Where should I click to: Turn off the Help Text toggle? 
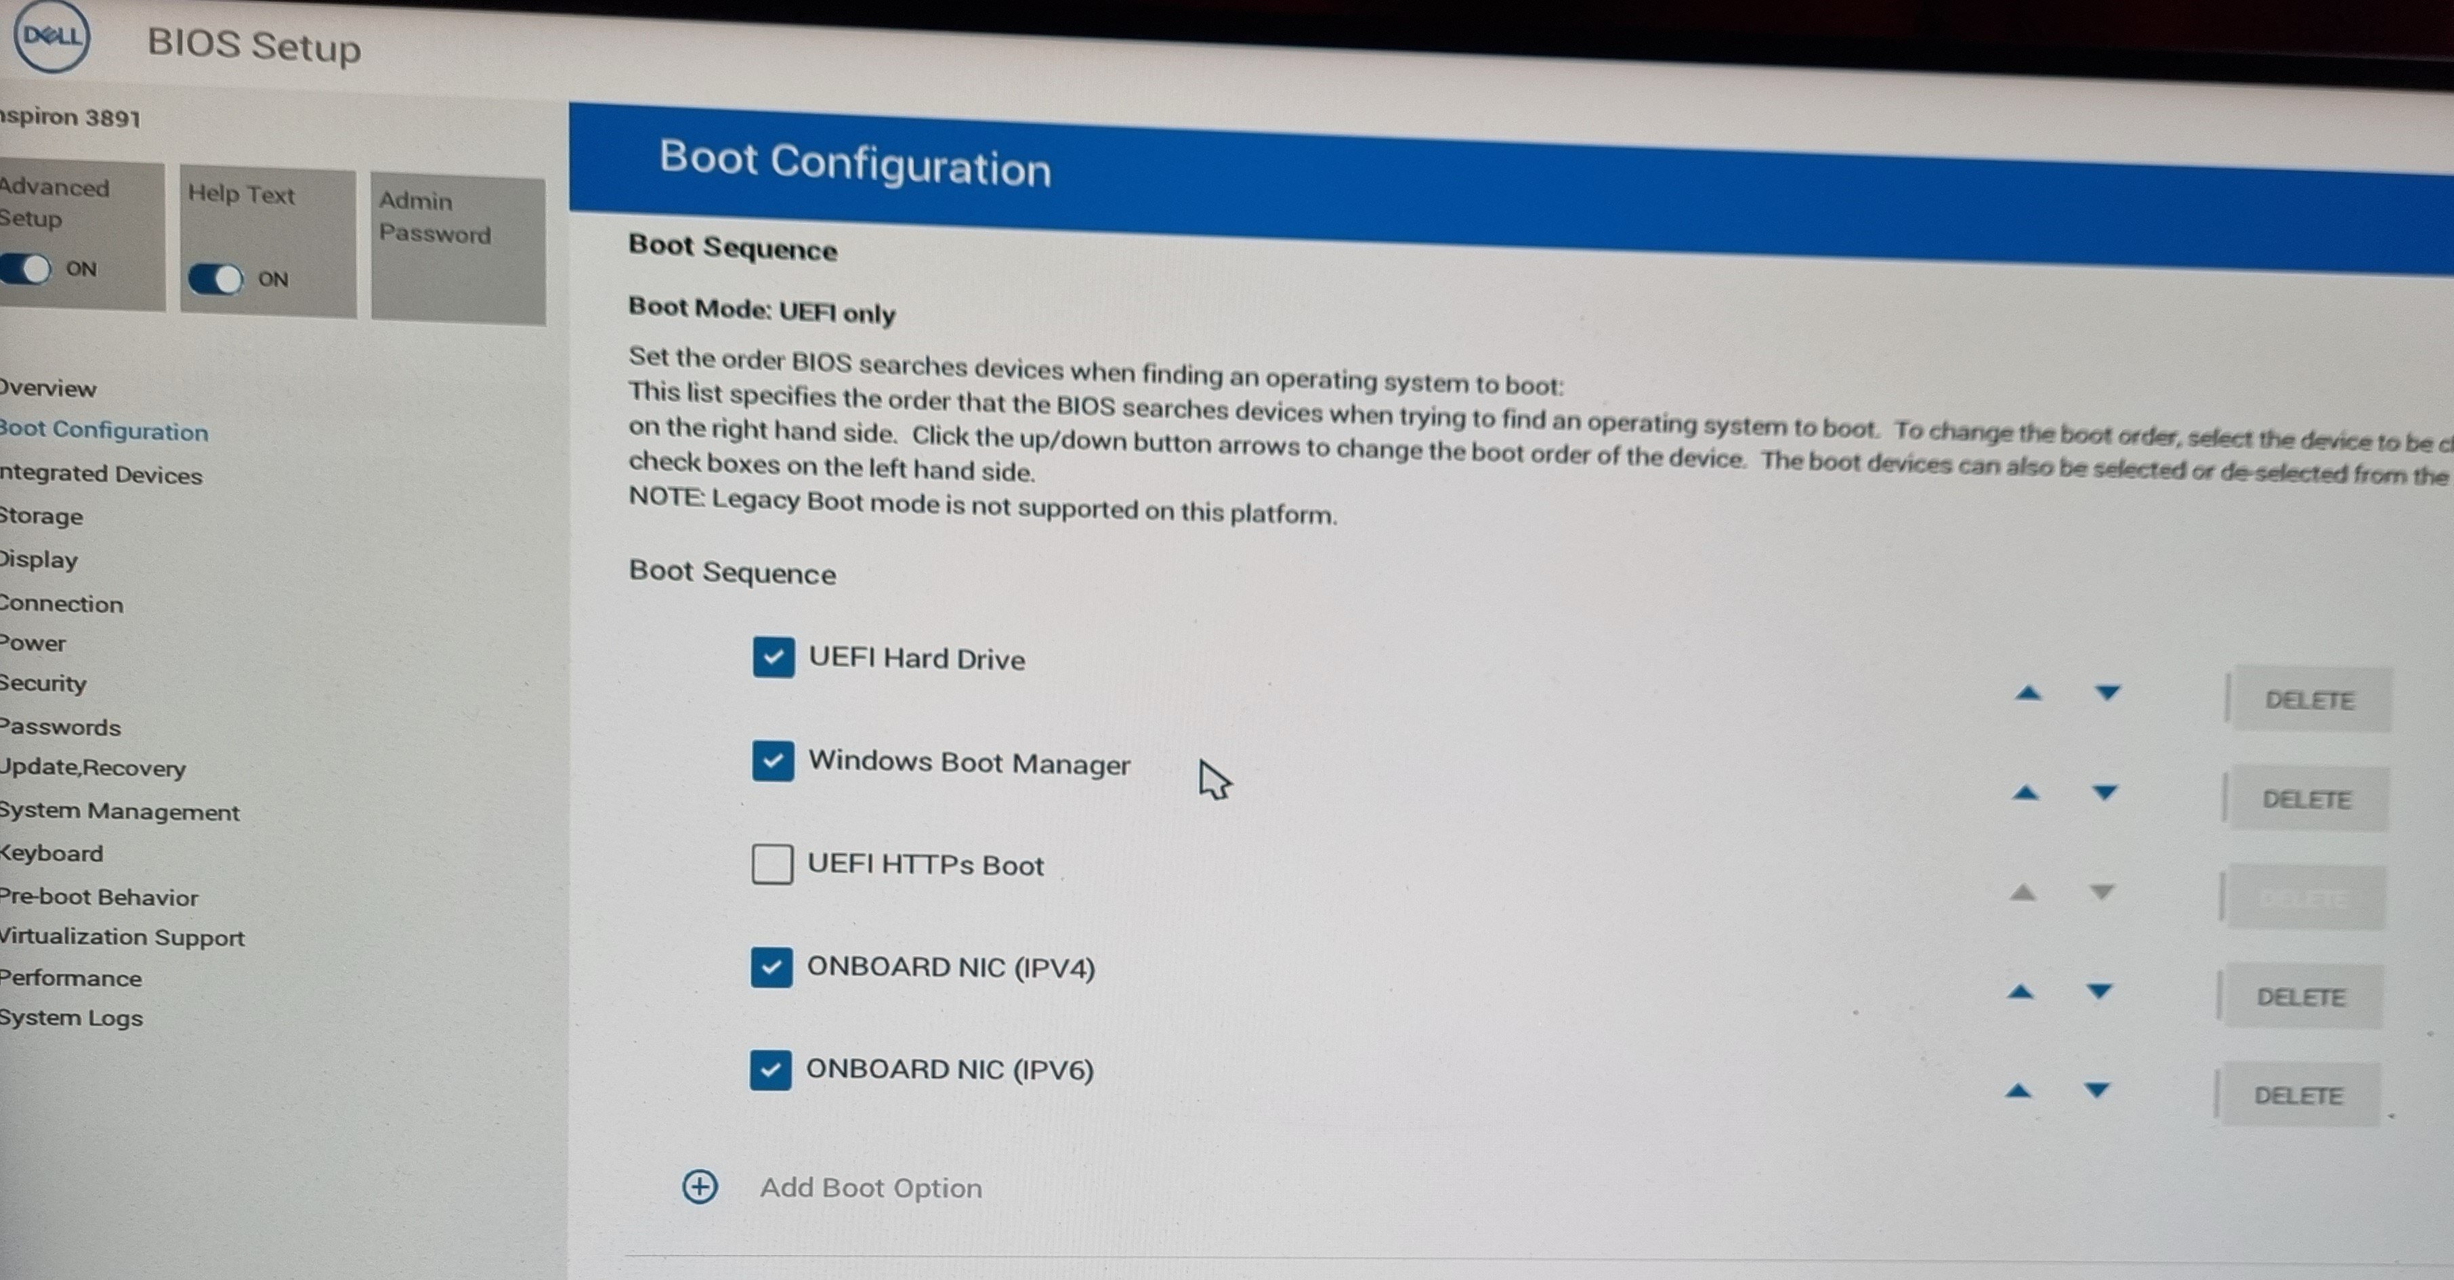click(x=216, y=279)
